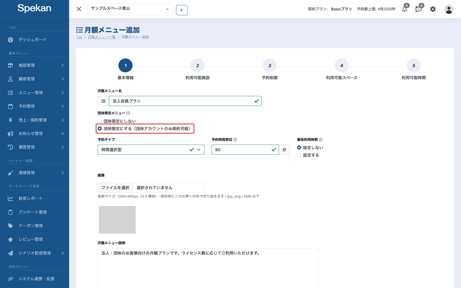Screen dimensions: 461x288
Task: Select 団体限定にする radio option
Action: pos(100,128)
